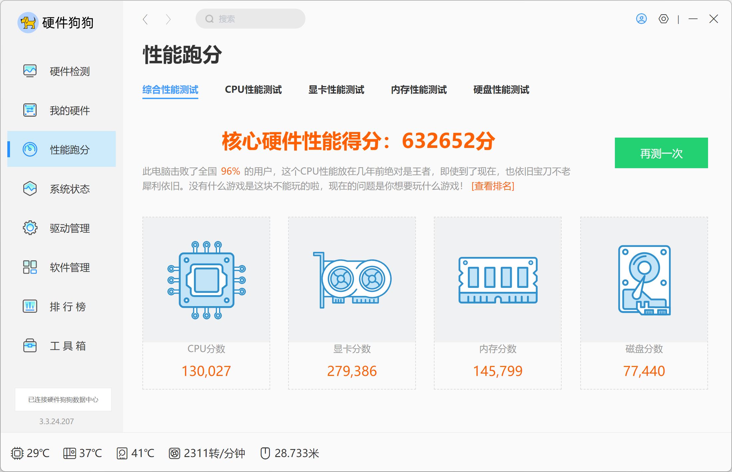Click the user account avatar icon
732x472 pixels.
pos(641,19)
